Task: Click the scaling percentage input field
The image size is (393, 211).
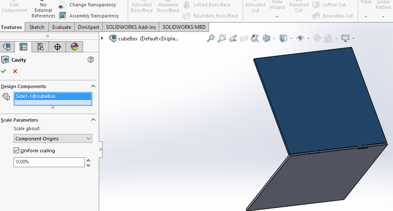Action: (x=49, y=162)
